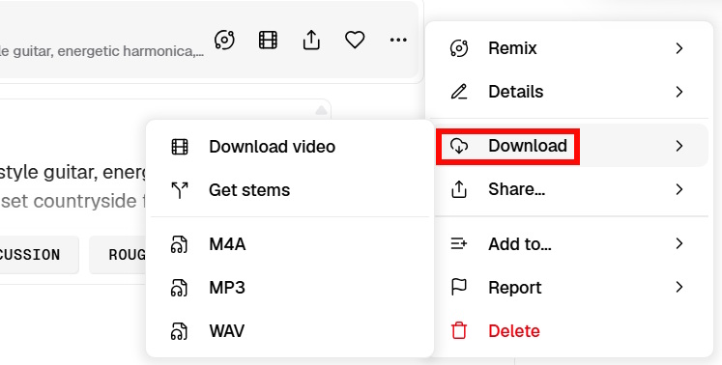Click the share upload icon in toolbar

(x=311, y=40)
